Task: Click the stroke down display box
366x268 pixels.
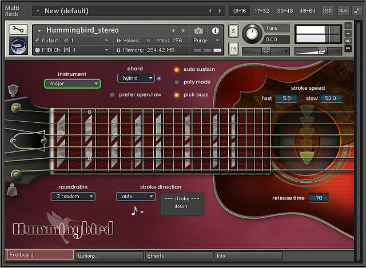Action: (x=182, y=205)
